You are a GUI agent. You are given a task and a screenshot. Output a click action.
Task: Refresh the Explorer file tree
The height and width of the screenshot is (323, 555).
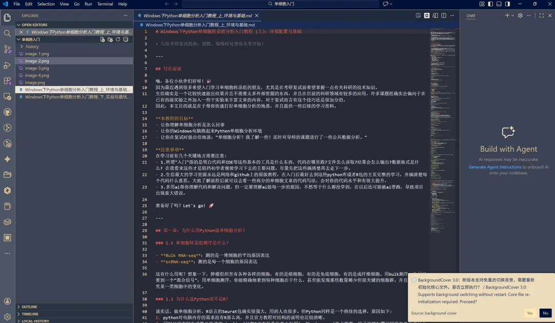pos(118,39)
